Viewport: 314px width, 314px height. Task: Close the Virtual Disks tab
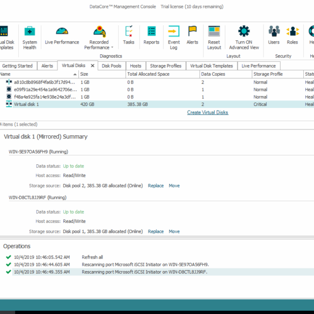click(x=92, y=65)
